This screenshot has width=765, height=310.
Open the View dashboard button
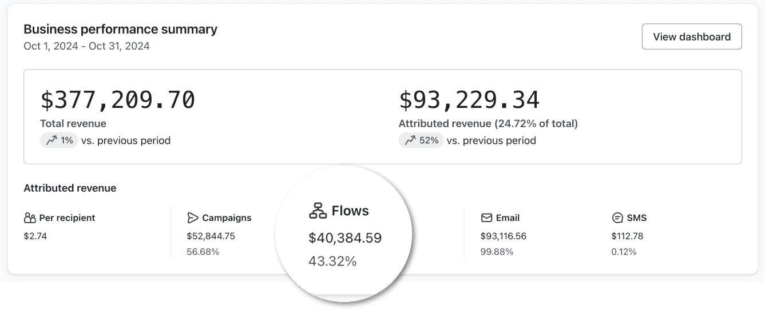tap(692, 37)
